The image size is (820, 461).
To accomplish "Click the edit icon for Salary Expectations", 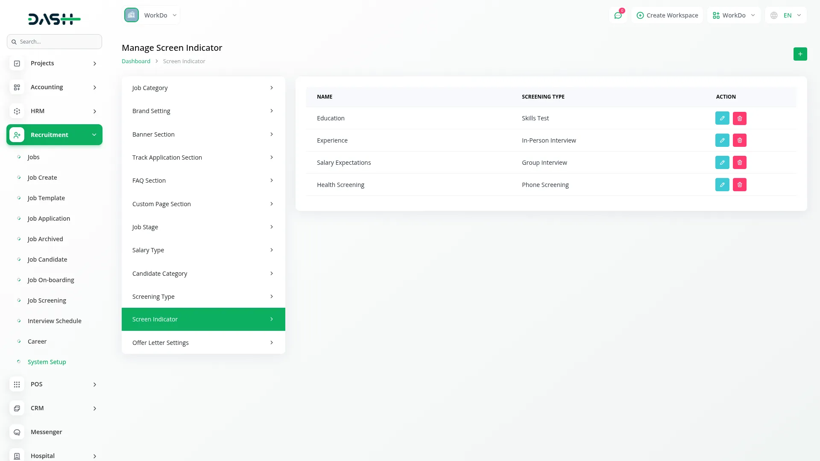I will click(722, 163).
